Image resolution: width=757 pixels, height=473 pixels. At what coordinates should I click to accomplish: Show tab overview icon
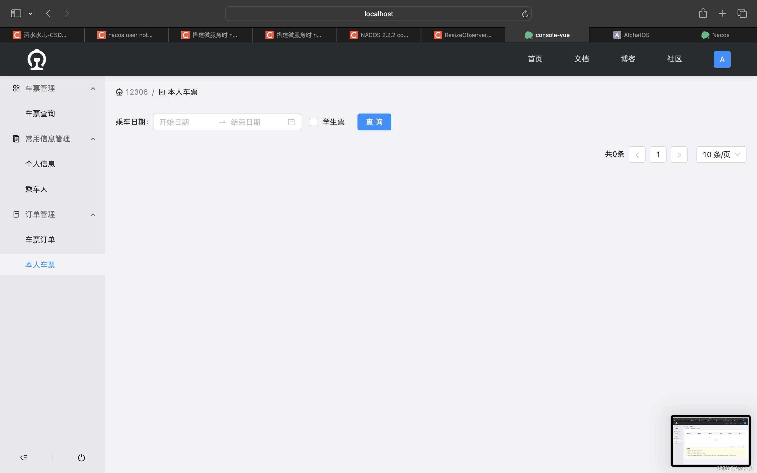coord(742,13)
